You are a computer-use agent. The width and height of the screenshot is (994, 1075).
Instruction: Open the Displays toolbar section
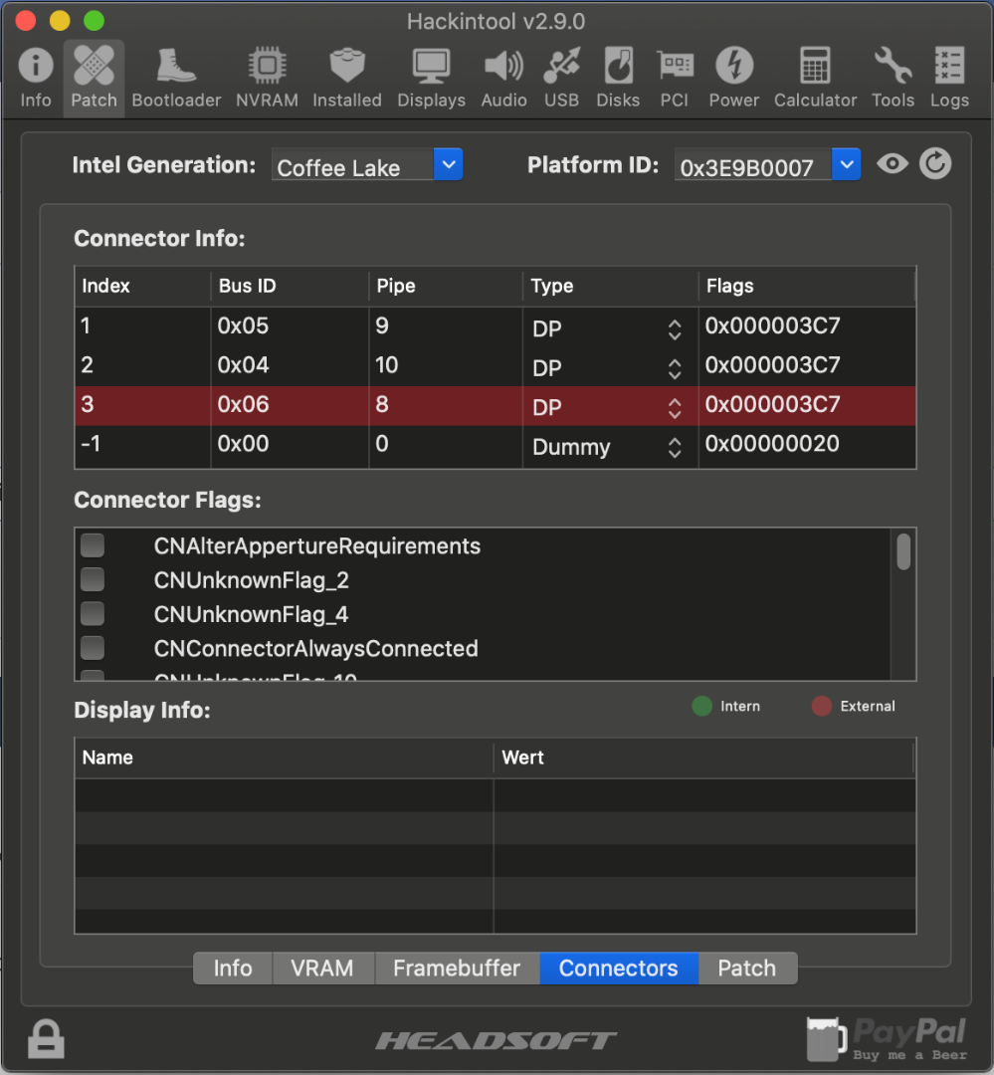[431, 78]
